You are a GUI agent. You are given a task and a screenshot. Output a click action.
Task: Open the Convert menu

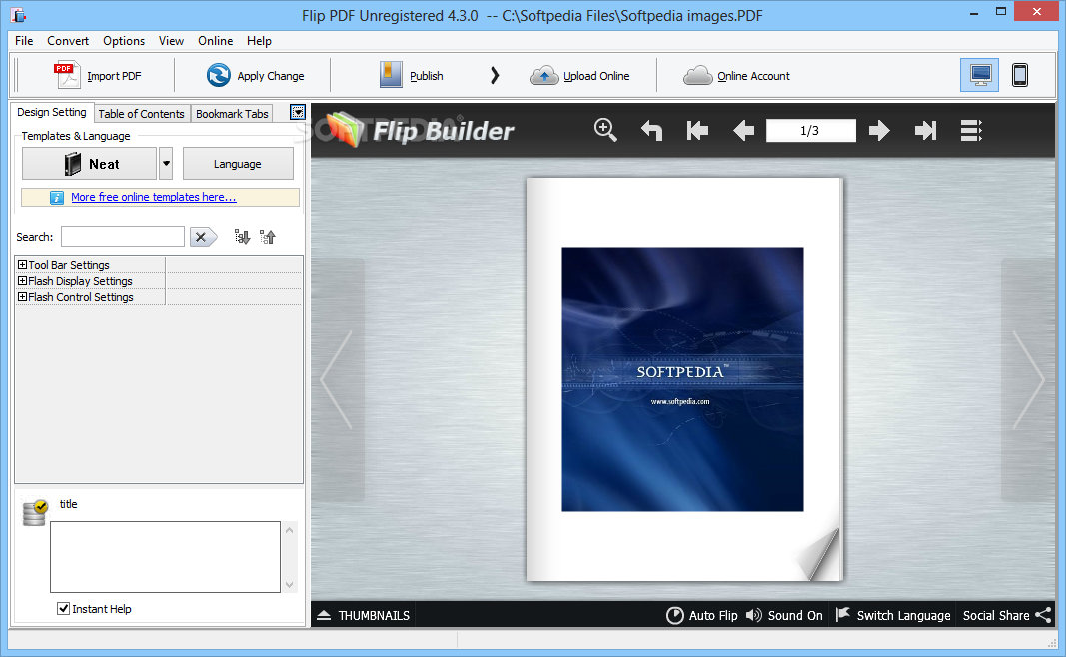(x=68, y=41)
